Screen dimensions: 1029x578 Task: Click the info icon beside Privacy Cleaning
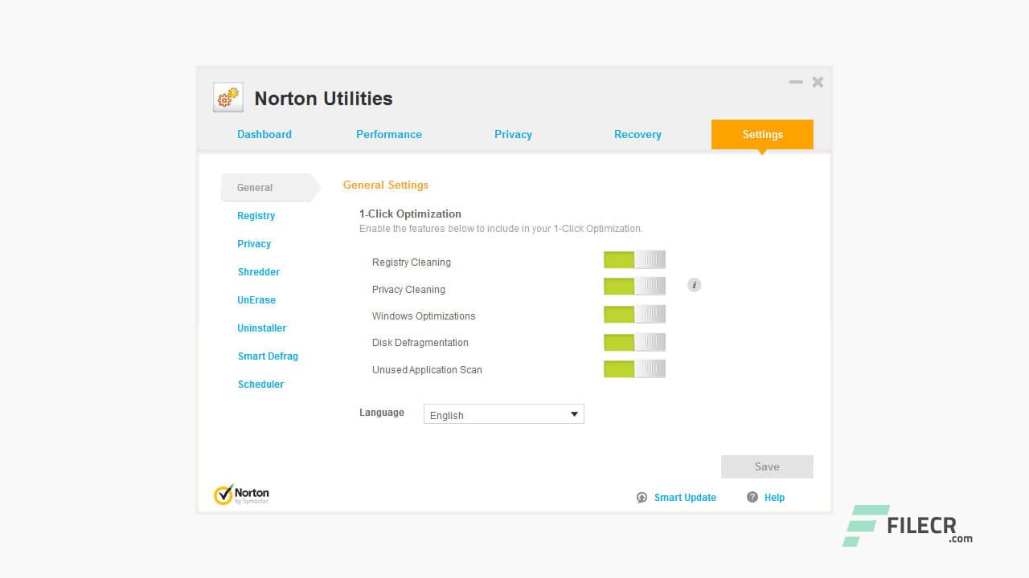click(x=694, y=285)
